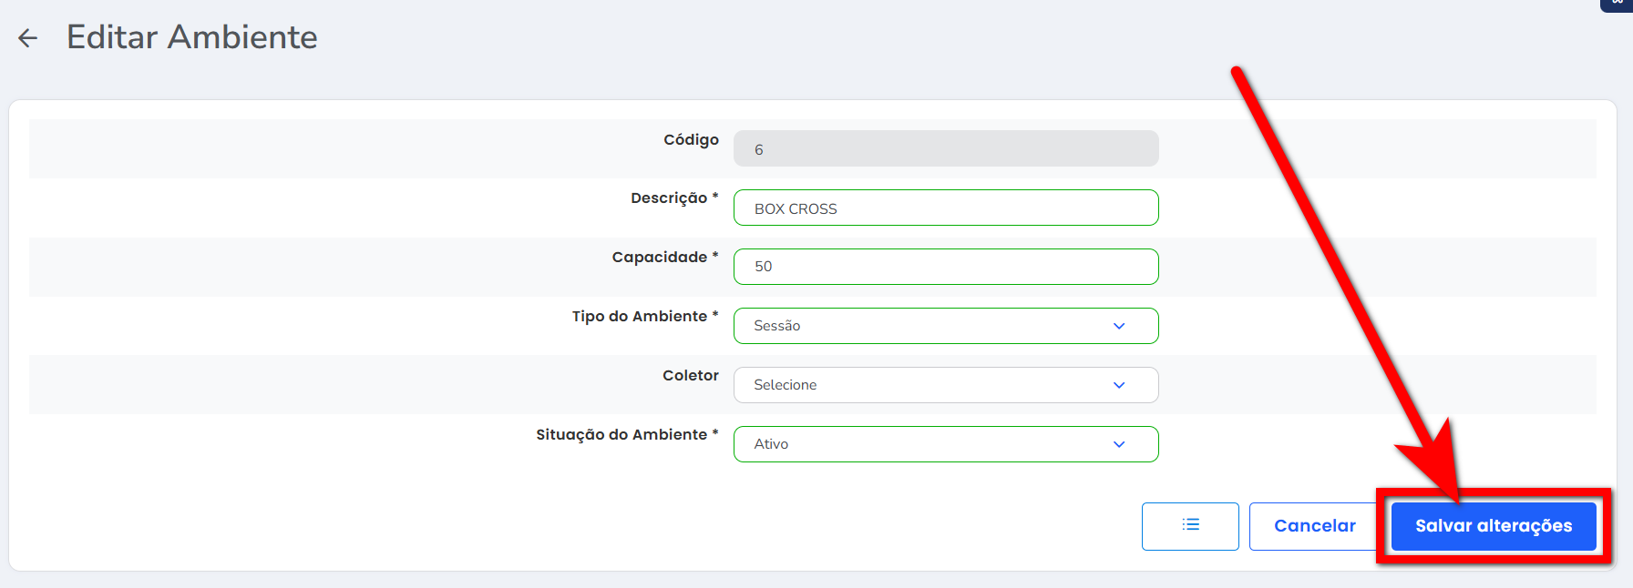The width and height of the screenshot is (1633, 588).
Task: Click the chevron in Situação do Ambiente
Action: (x=1119, y=444)
